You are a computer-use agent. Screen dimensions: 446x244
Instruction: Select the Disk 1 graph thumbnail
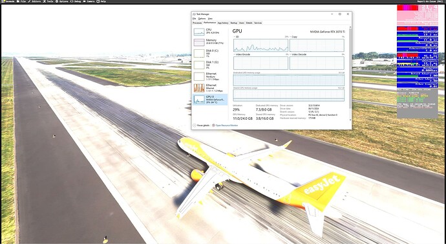(199, 65)
